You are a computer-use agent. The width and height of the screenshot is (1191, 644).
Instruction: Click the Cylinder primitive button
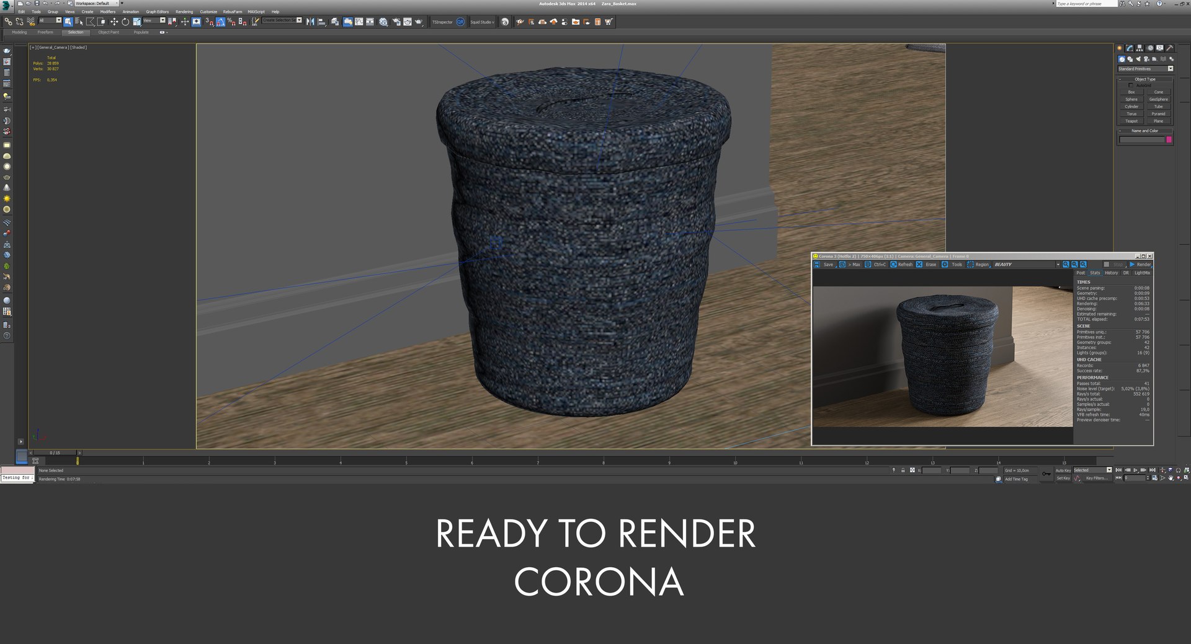tap(1131, 107)
